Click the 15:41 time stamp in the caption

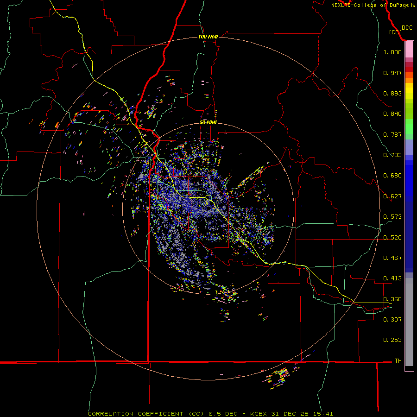pyautogui.click(x=323, y=414)
